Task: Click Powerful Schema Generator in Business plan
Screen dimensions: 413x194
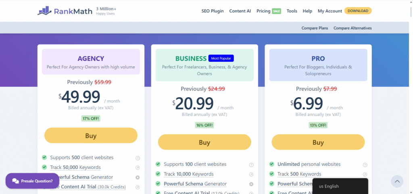Action: click(x=195, y=184)
